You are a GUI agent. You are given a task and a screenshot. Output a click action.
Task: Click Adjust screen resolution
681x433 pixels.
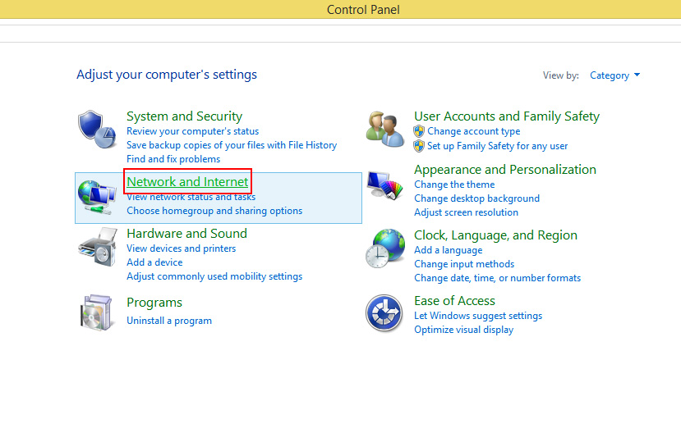466,212
